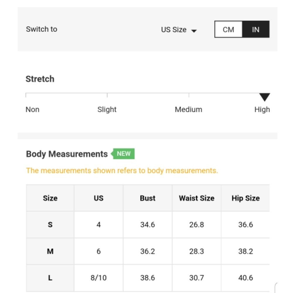Click the US column header

[x=98, y=198]
